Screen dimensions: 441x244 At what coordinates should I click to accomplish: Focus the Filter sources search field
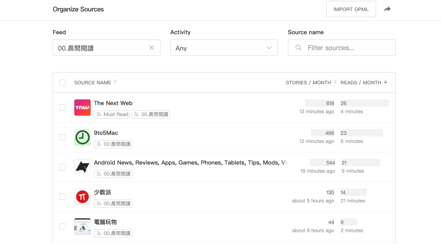pyautogui.click(x=347, y=48)
